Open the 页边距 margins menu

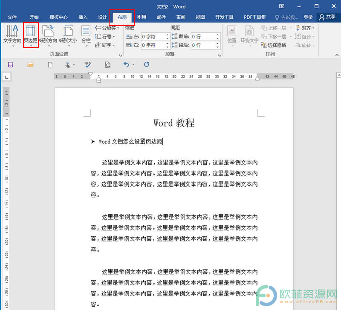31,35
